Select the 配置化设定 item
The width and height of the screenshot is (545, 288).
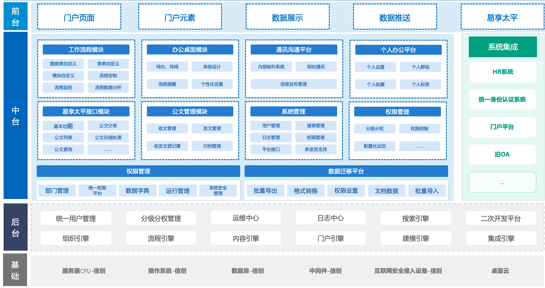(375, 146)
